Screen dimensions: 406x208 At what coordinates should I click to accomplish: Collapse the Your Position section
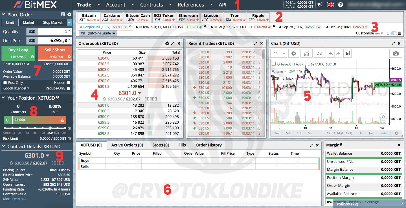point(4,98)
